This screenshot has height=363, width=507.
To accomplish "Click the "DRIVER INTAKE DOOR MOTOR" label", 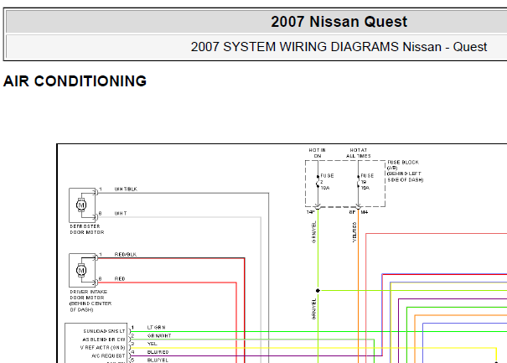I will 91,301.
